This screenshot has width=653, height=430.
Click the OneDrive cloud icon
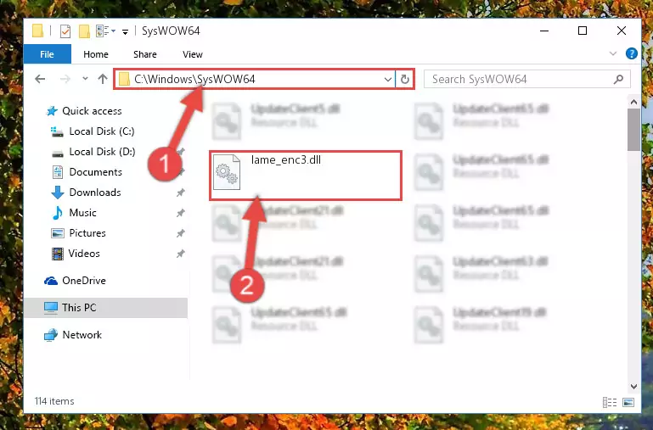click(51, 281)
